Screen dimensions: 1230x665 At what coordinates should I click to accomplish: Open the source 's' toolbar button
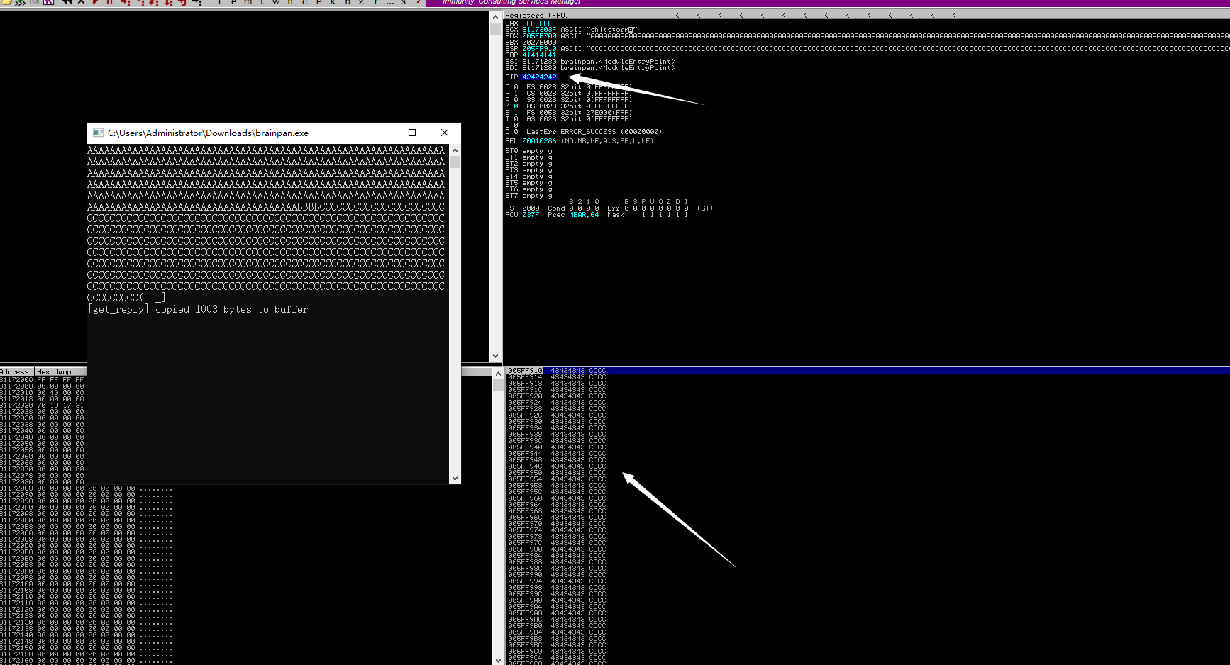404,2
